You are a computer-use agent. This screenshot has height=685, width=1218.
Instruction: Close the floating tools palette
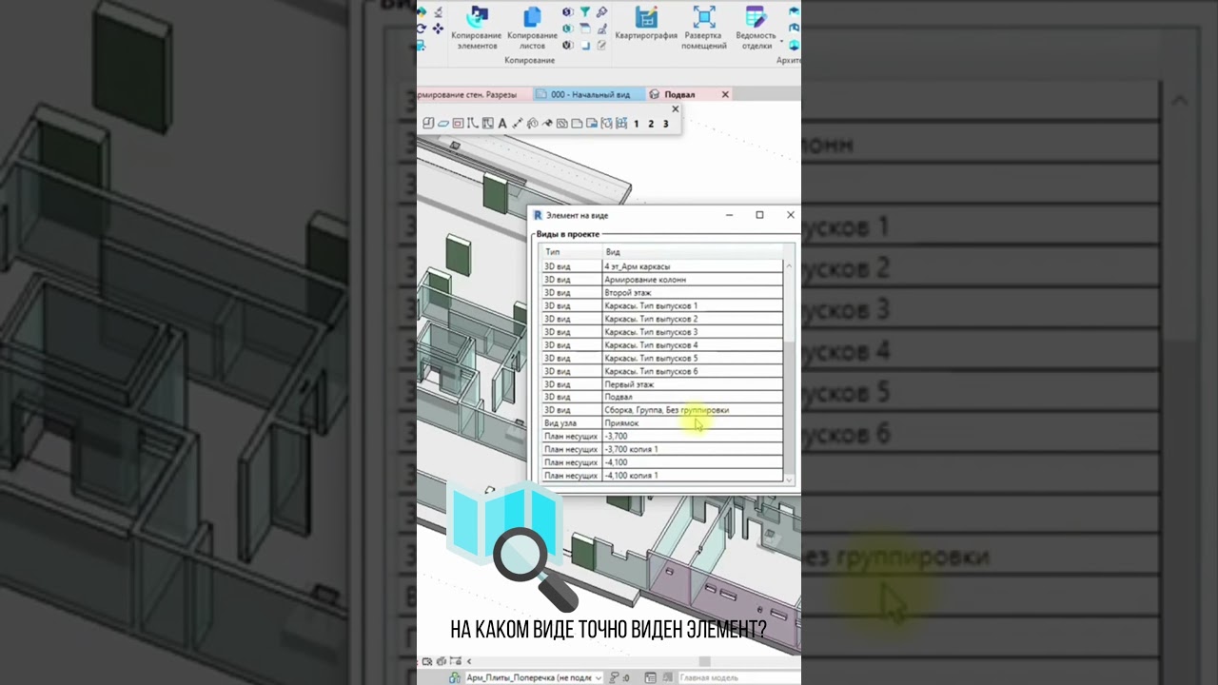pyautogui.click(x=675, y=109)
